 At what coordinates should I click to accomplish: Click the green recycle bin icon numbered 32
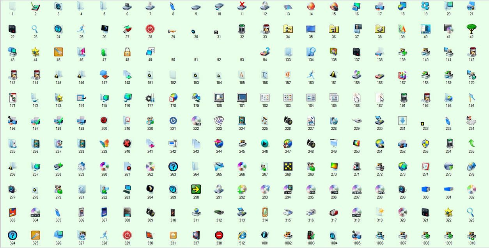click(x=242, y=29)
